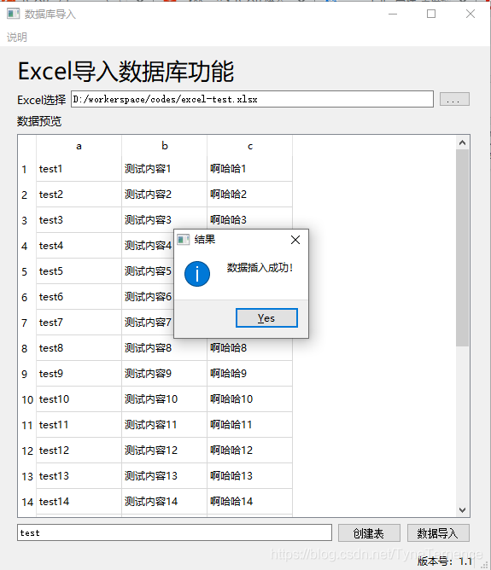Click cell '测试内容8'
Viewport: 491px width, 570px height.
[165, 348]
